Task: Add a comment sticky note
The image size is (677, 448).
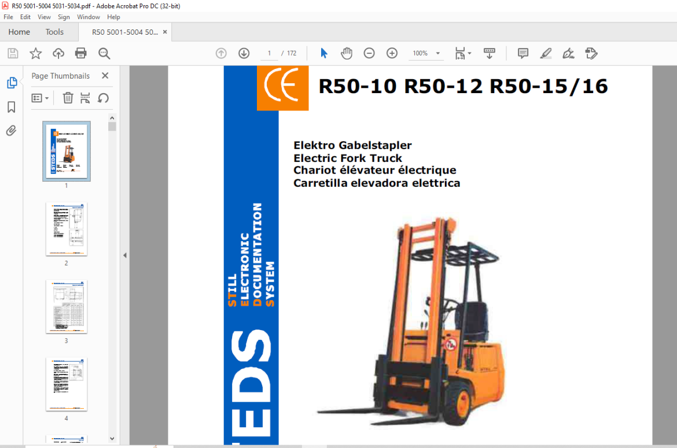Action: click(523, 53)
